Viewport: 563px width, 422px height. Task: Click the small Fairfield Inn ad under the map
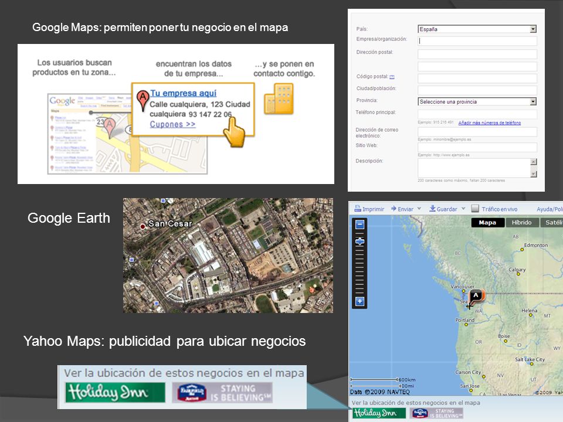point(436,413)
